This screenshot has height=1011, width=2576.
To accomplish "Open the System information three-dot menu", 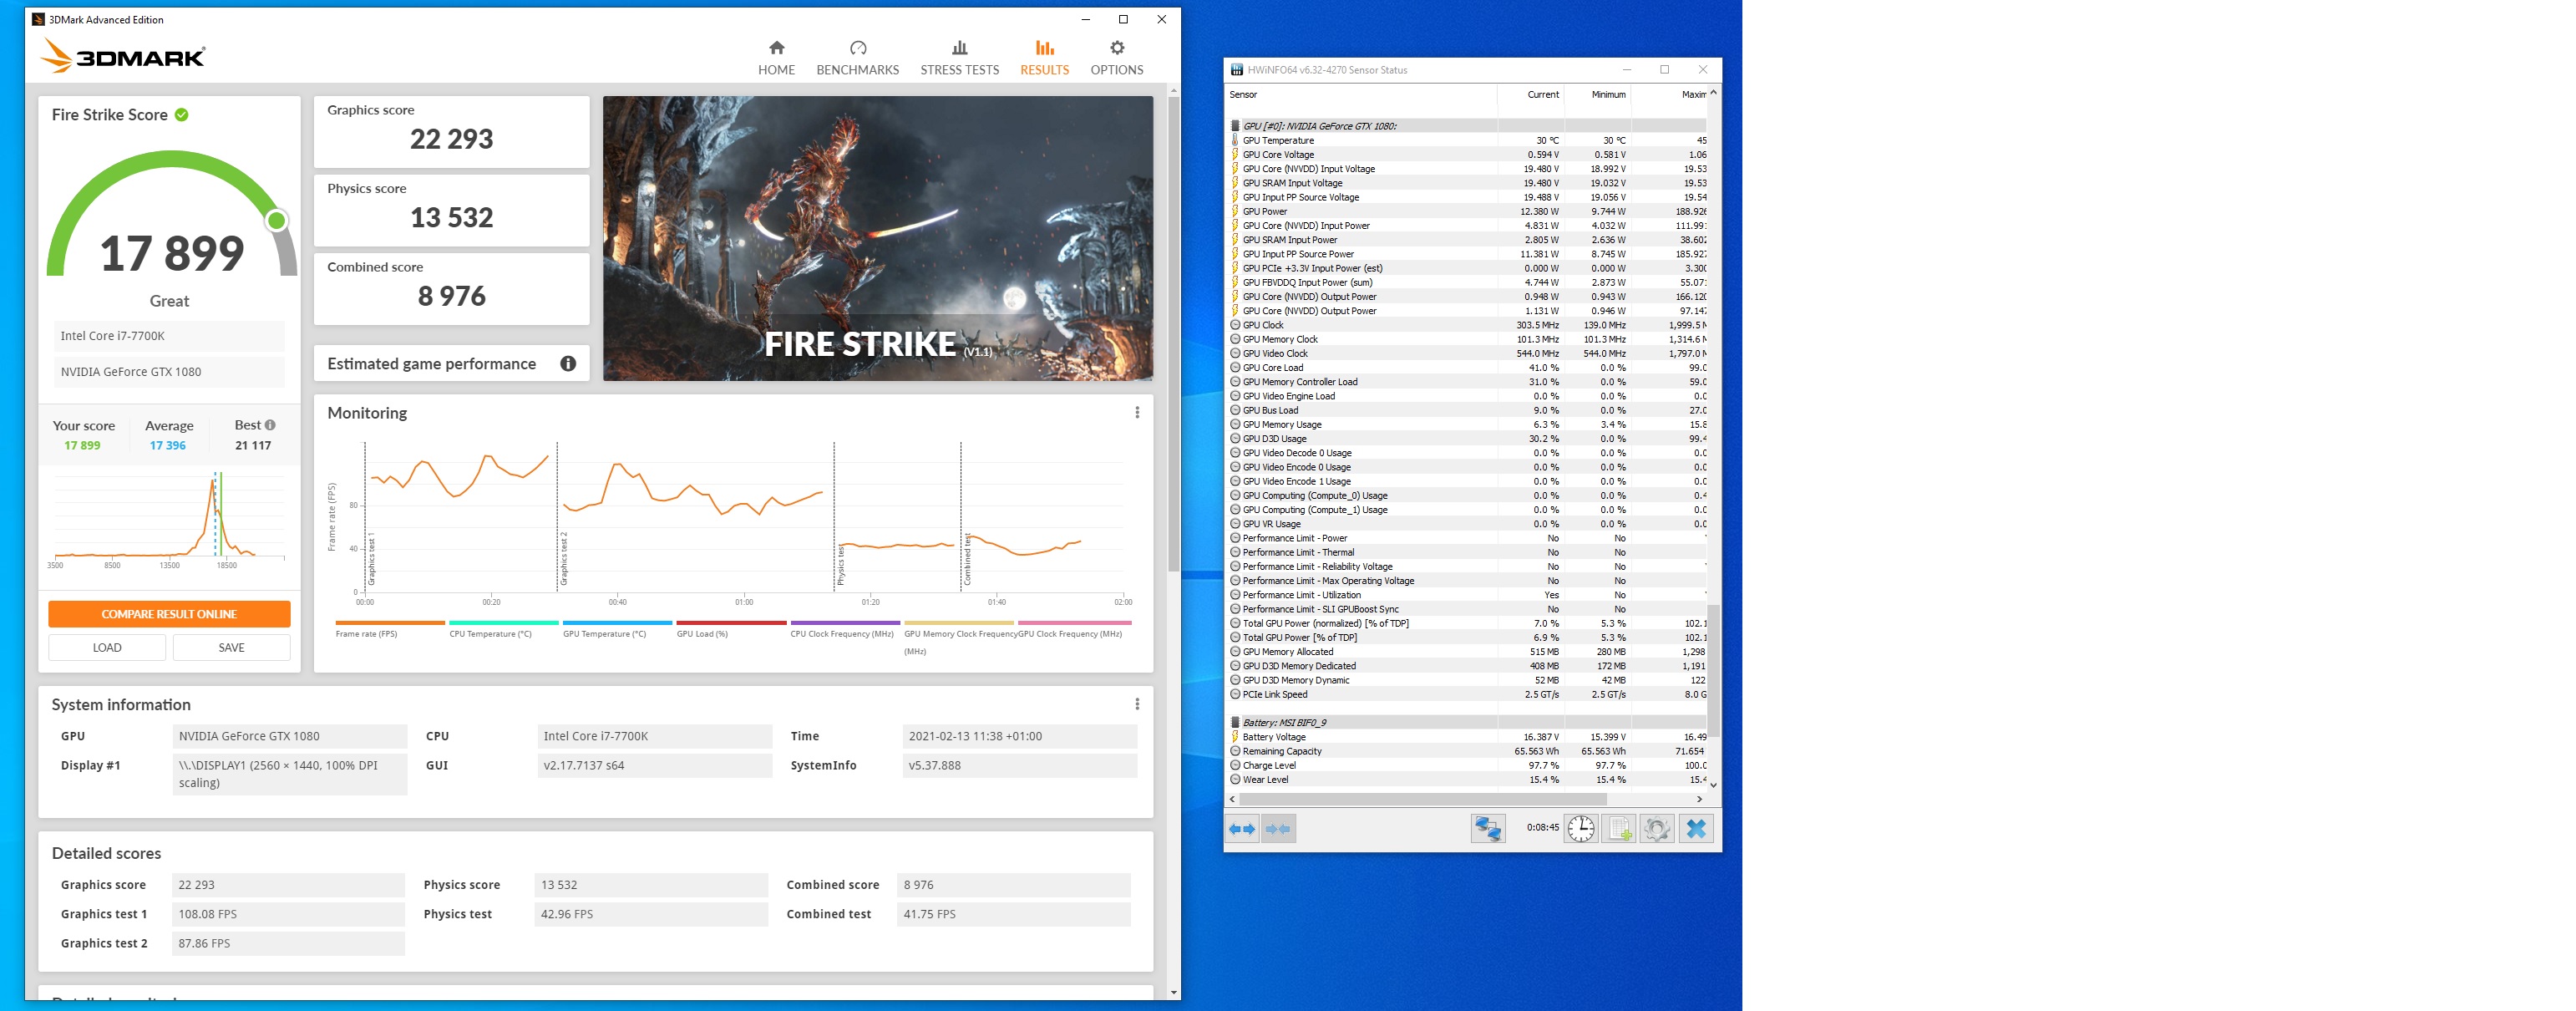I will 1137,704.
